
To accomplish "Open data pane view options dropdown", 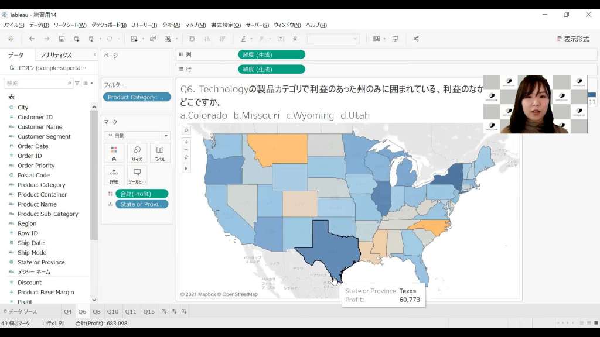I will pos(88,83).
